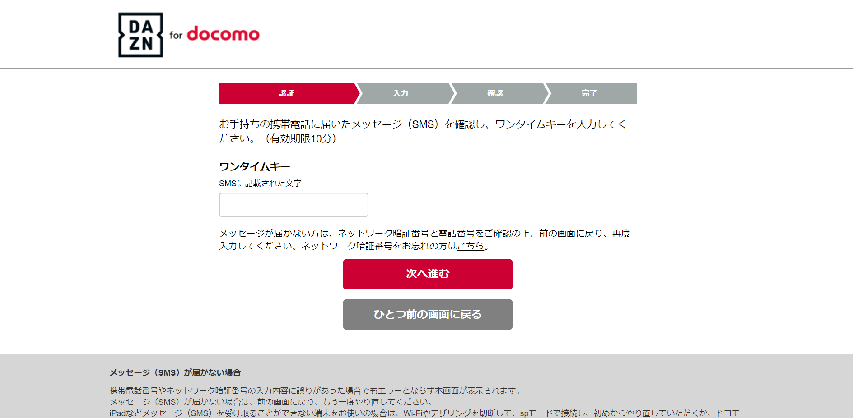The image size is (853, 418).
Task: Click the ワンタイムキー heading label
Action: (255, 167)
